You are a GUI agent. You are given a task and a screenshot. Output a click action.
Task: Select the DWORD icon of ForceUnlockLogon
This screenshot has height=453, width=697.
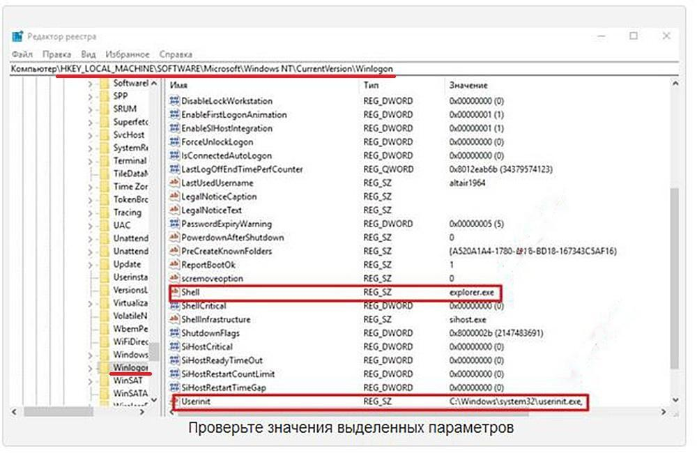(x=174, y=141)
